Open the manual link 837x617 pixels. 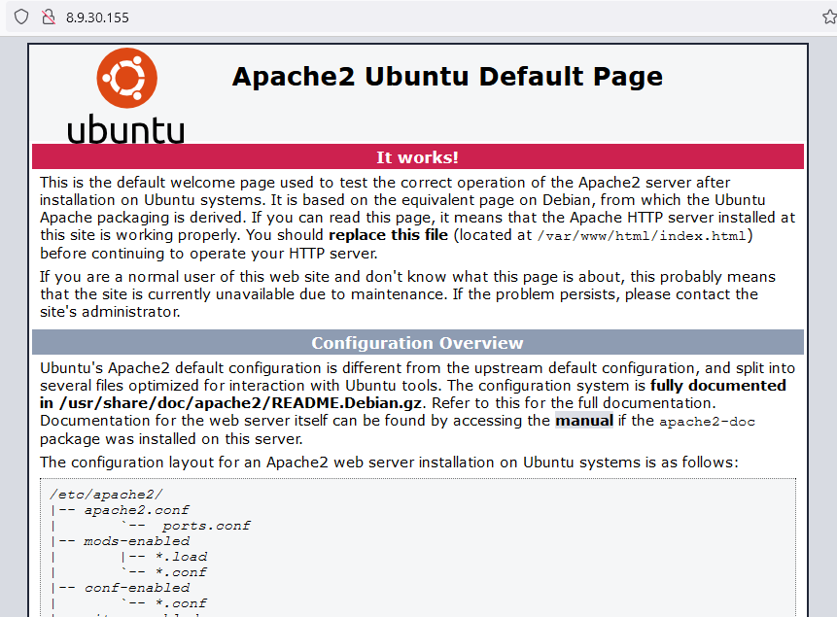[x=584, y=421]
